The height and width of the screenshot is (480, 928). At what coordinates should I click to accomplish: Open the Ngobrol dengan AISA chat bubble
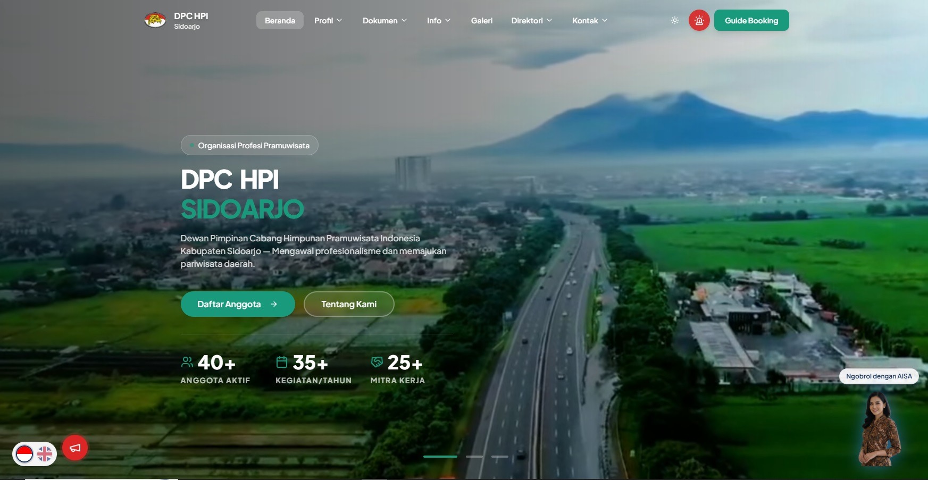click(x=879, y=376)
